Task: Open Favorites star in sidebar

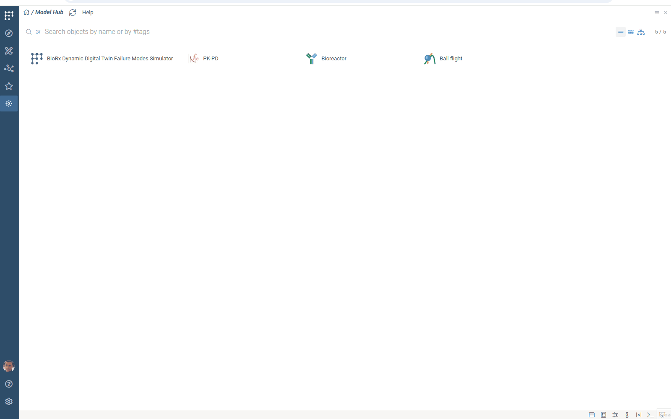Action: pos(9,86)
